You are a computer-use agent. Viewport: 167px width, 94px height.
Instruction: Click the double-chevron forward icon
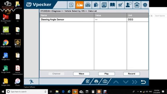[x=135, y=82]
